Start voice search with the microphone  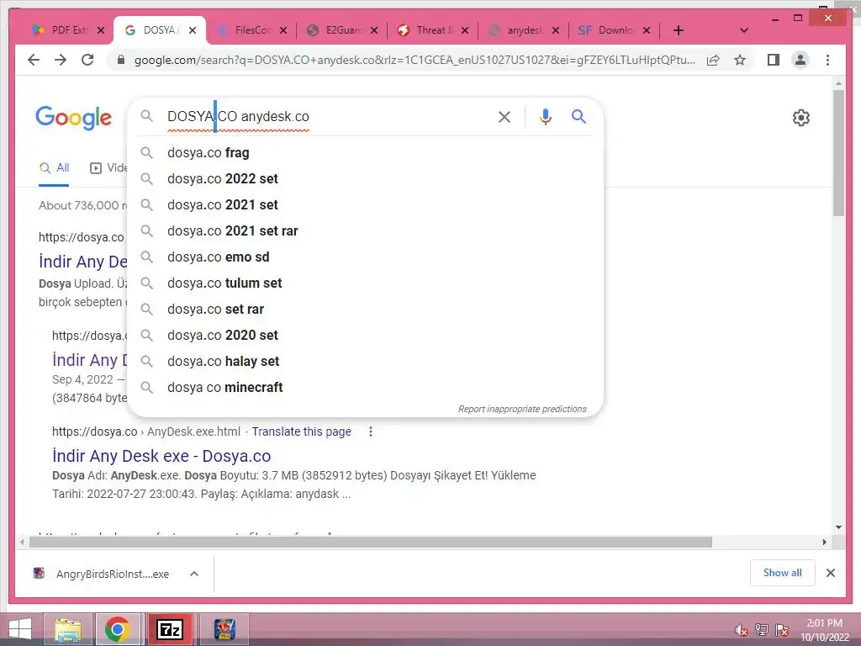pos(545,117)
